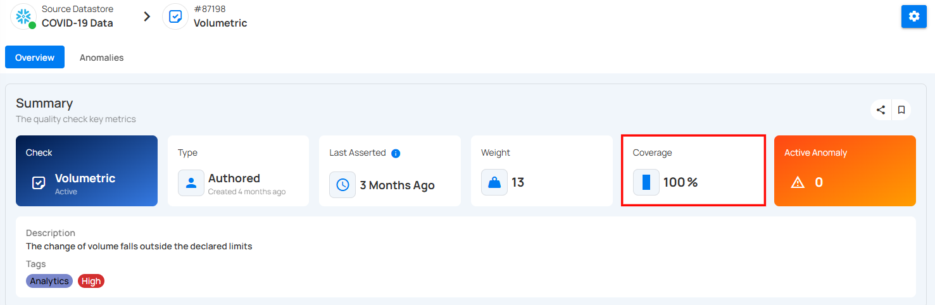Click the Active Anomaly card

[x=845, y=171]
